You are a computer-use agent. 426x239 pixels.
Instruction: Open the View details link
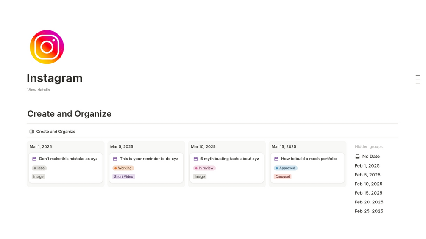[39, 90]
